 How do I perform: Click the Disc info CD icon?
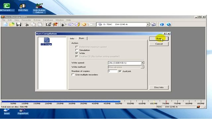coord(71,24)
